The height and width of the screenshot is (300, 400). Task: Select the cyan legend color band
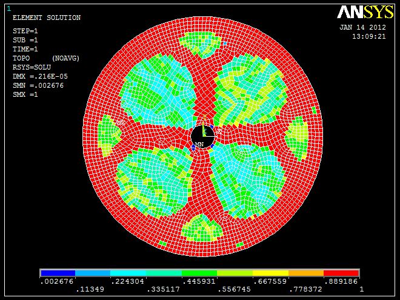128,273
